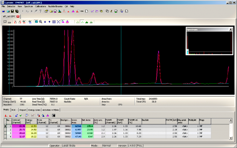
Task: Open the Calibrations menu
Action: tap(41, 7)
